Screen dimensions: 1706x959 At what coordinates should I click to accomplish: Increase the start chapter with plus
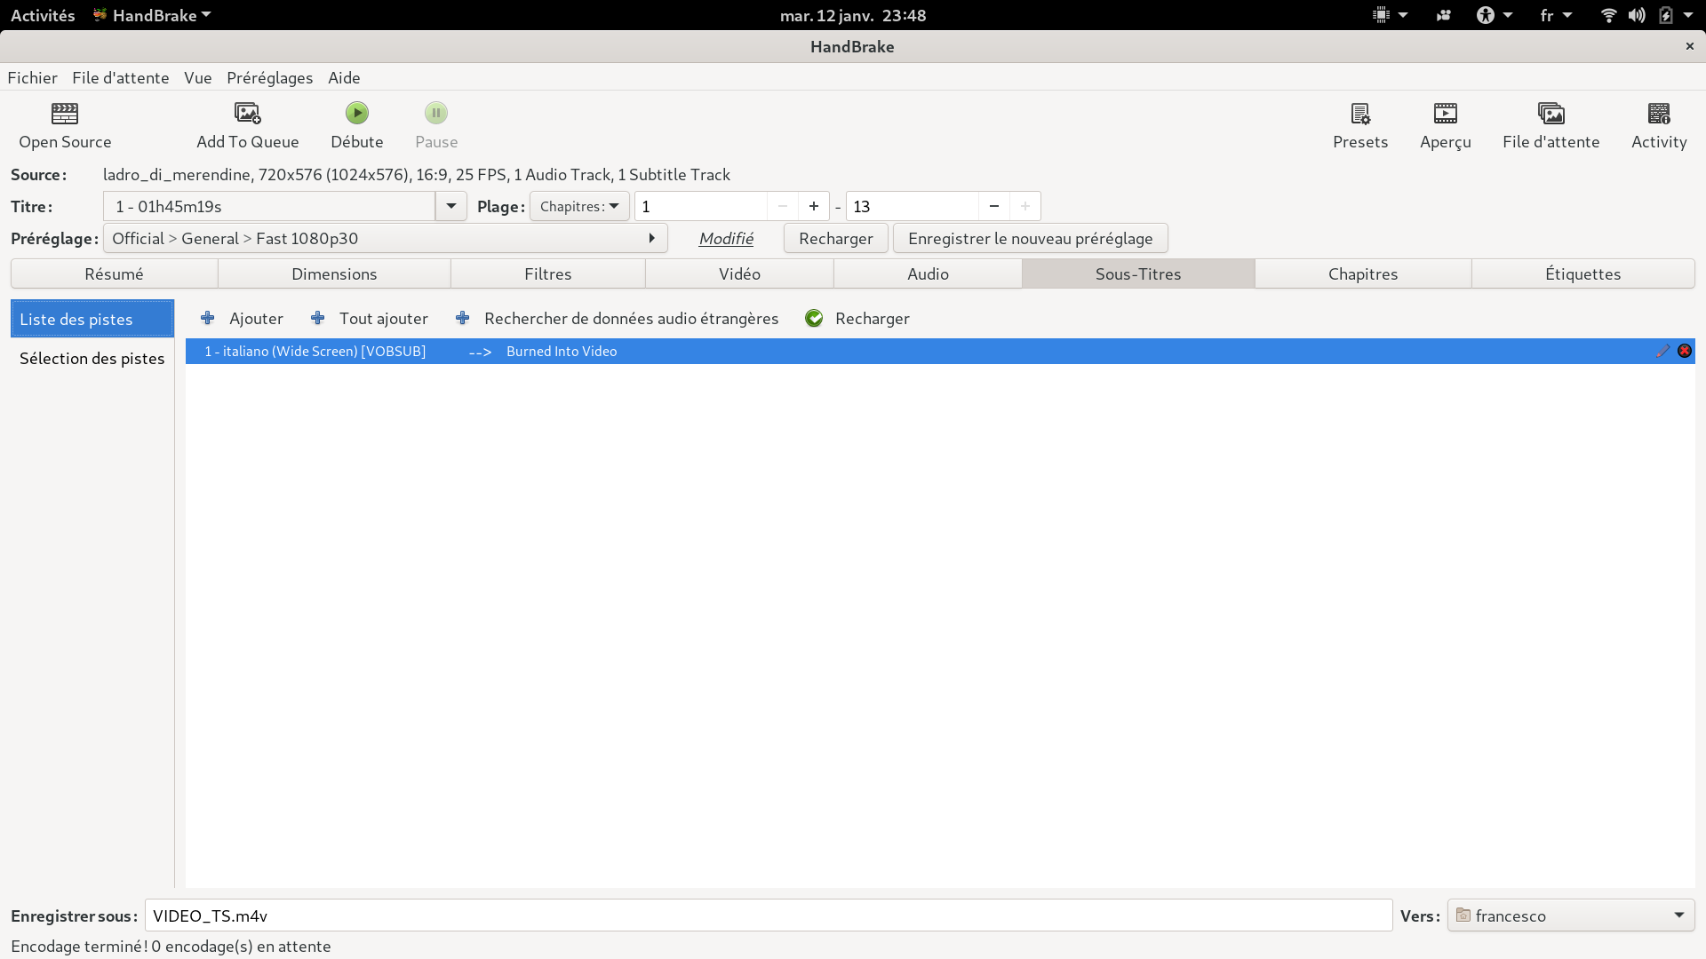pyautogui.click(x=813, y=206)
